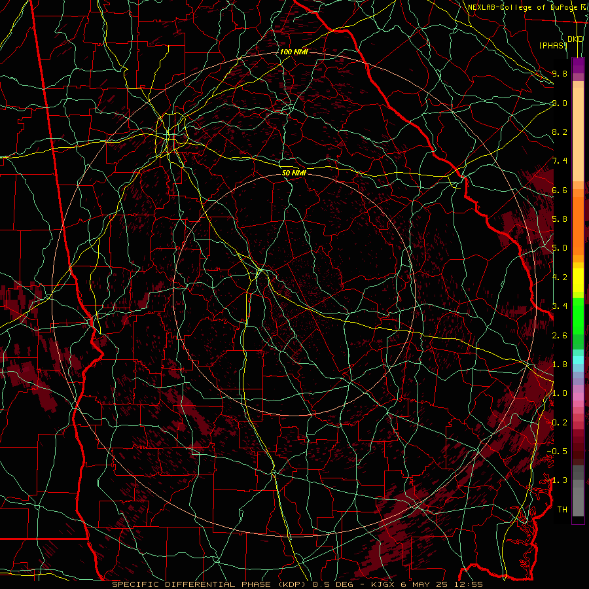The image size is (589, 589).
Task: Pick the bright green band on the color scale
Action: 578,317
